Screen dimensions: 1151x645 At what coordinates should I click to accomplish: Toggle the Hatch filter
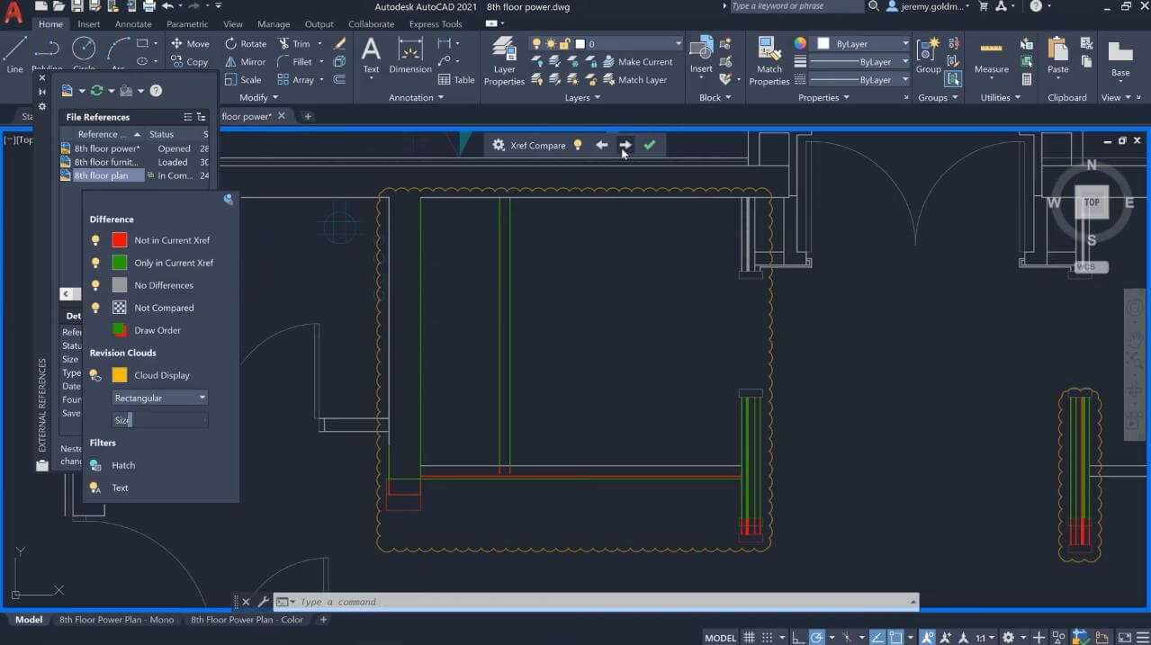point(95,465)
